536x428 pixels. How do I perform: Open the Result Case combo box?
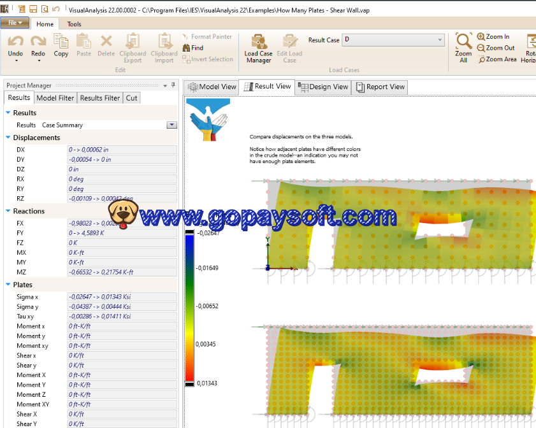click(x=393, y=39)
